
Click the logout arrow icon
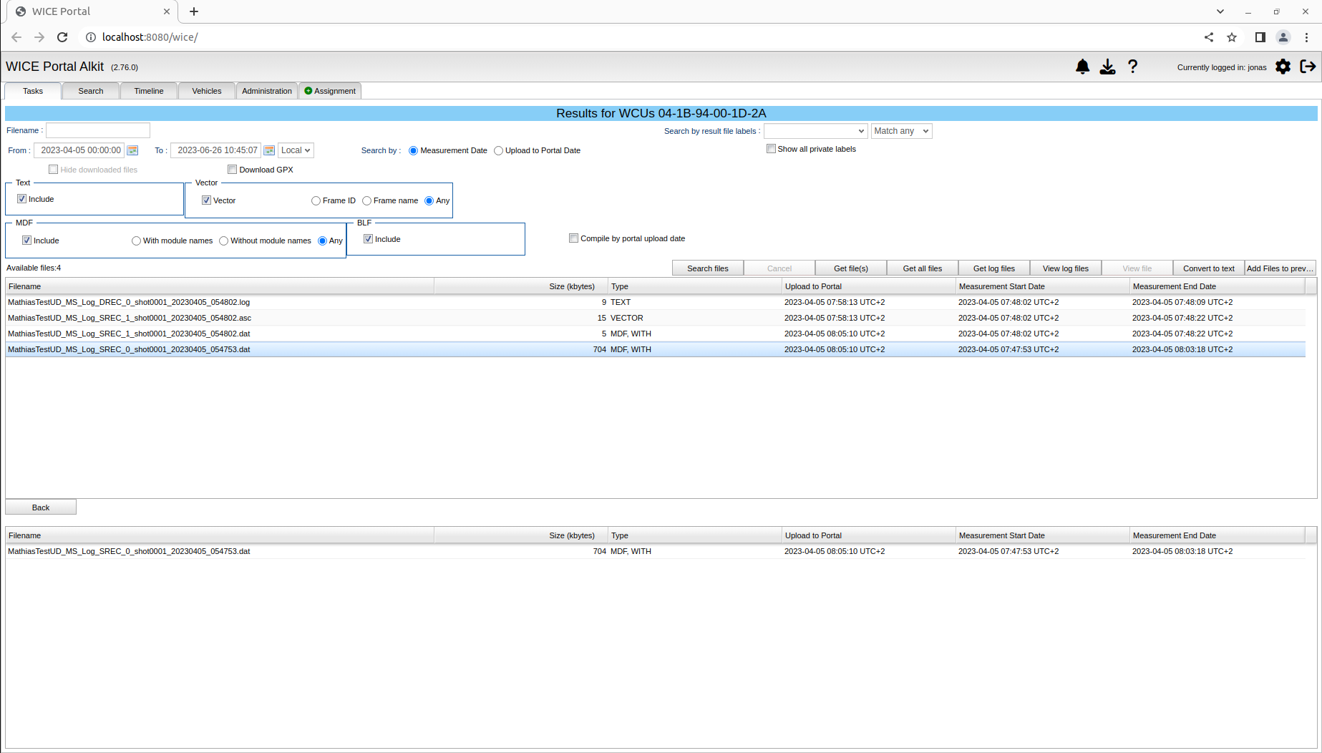pos(1308,67)
